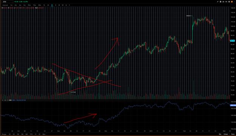Switch to the M monthly interval
The width and height of the screenshot is (236, 136).
click(63, 5)
